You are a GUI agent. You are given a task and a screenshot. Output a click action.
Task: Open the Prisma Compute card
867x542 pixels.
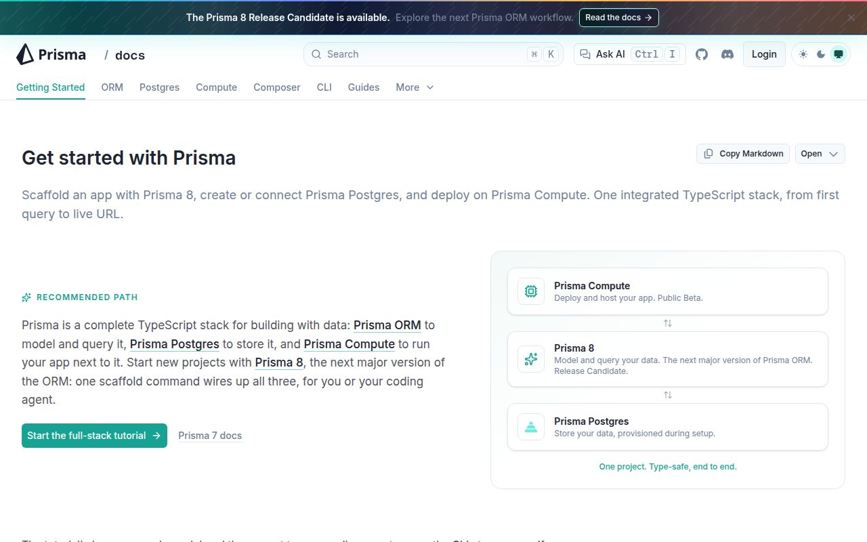tap(668, 291)
